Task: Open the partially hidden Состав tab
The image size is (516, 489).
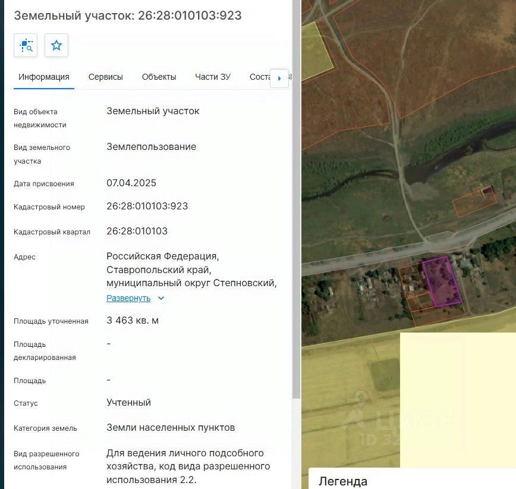Action: (x=260, y=77)
